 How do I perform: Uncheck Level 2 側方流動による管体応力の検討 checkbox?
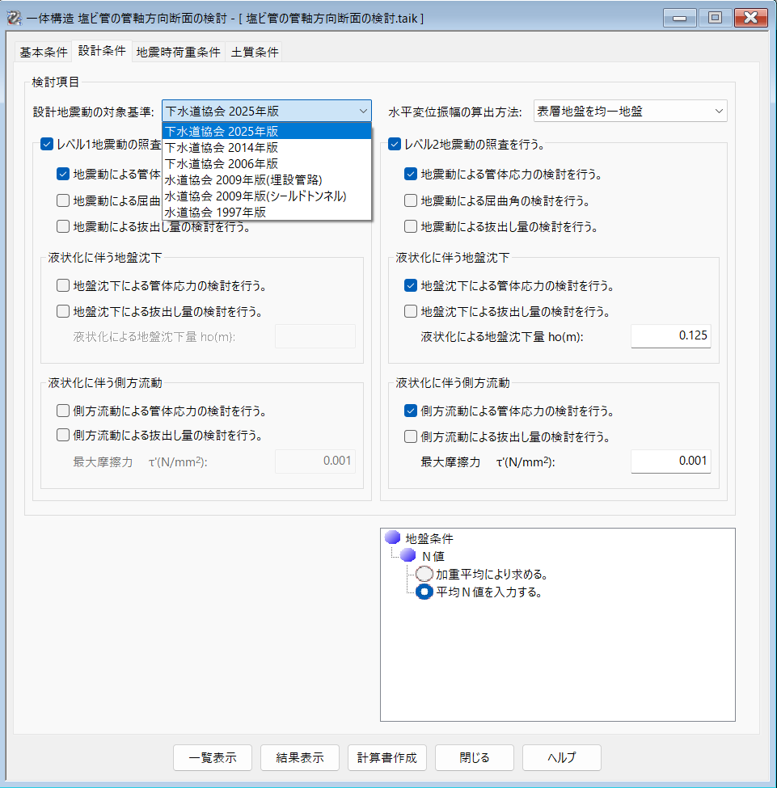coord(411,411)
